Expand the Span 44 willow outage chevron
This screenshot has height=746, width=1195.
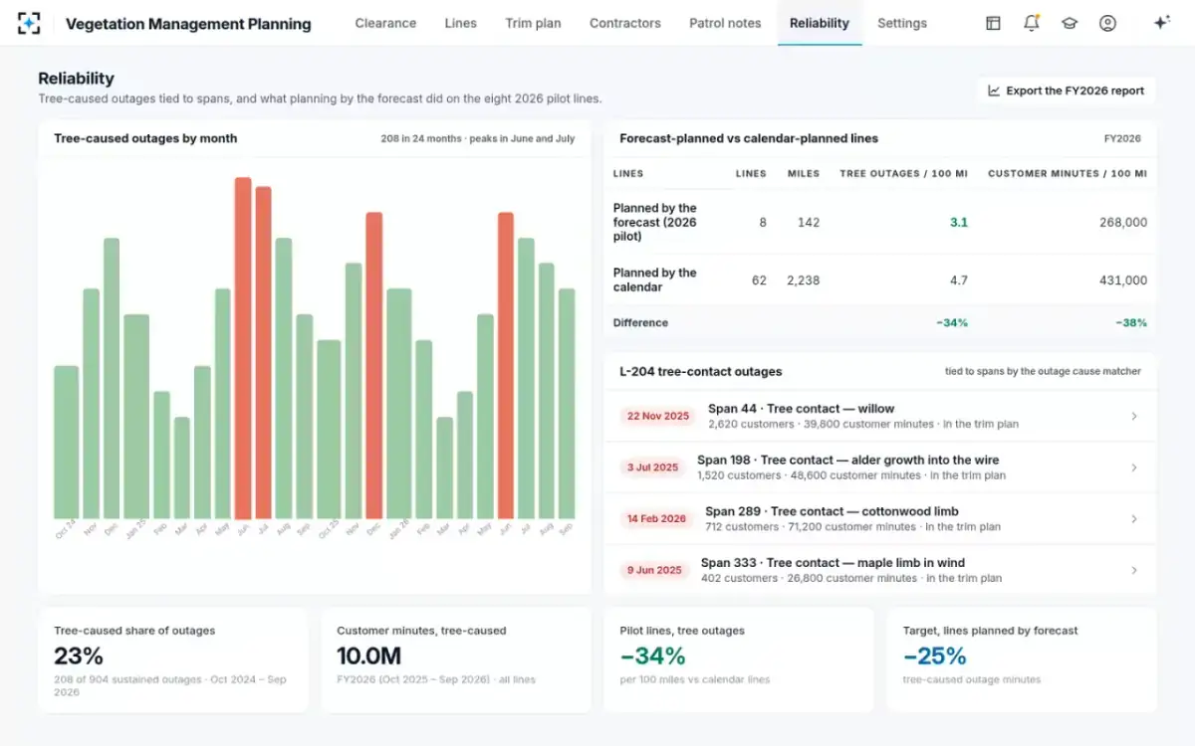click(x=1134, y=416)
